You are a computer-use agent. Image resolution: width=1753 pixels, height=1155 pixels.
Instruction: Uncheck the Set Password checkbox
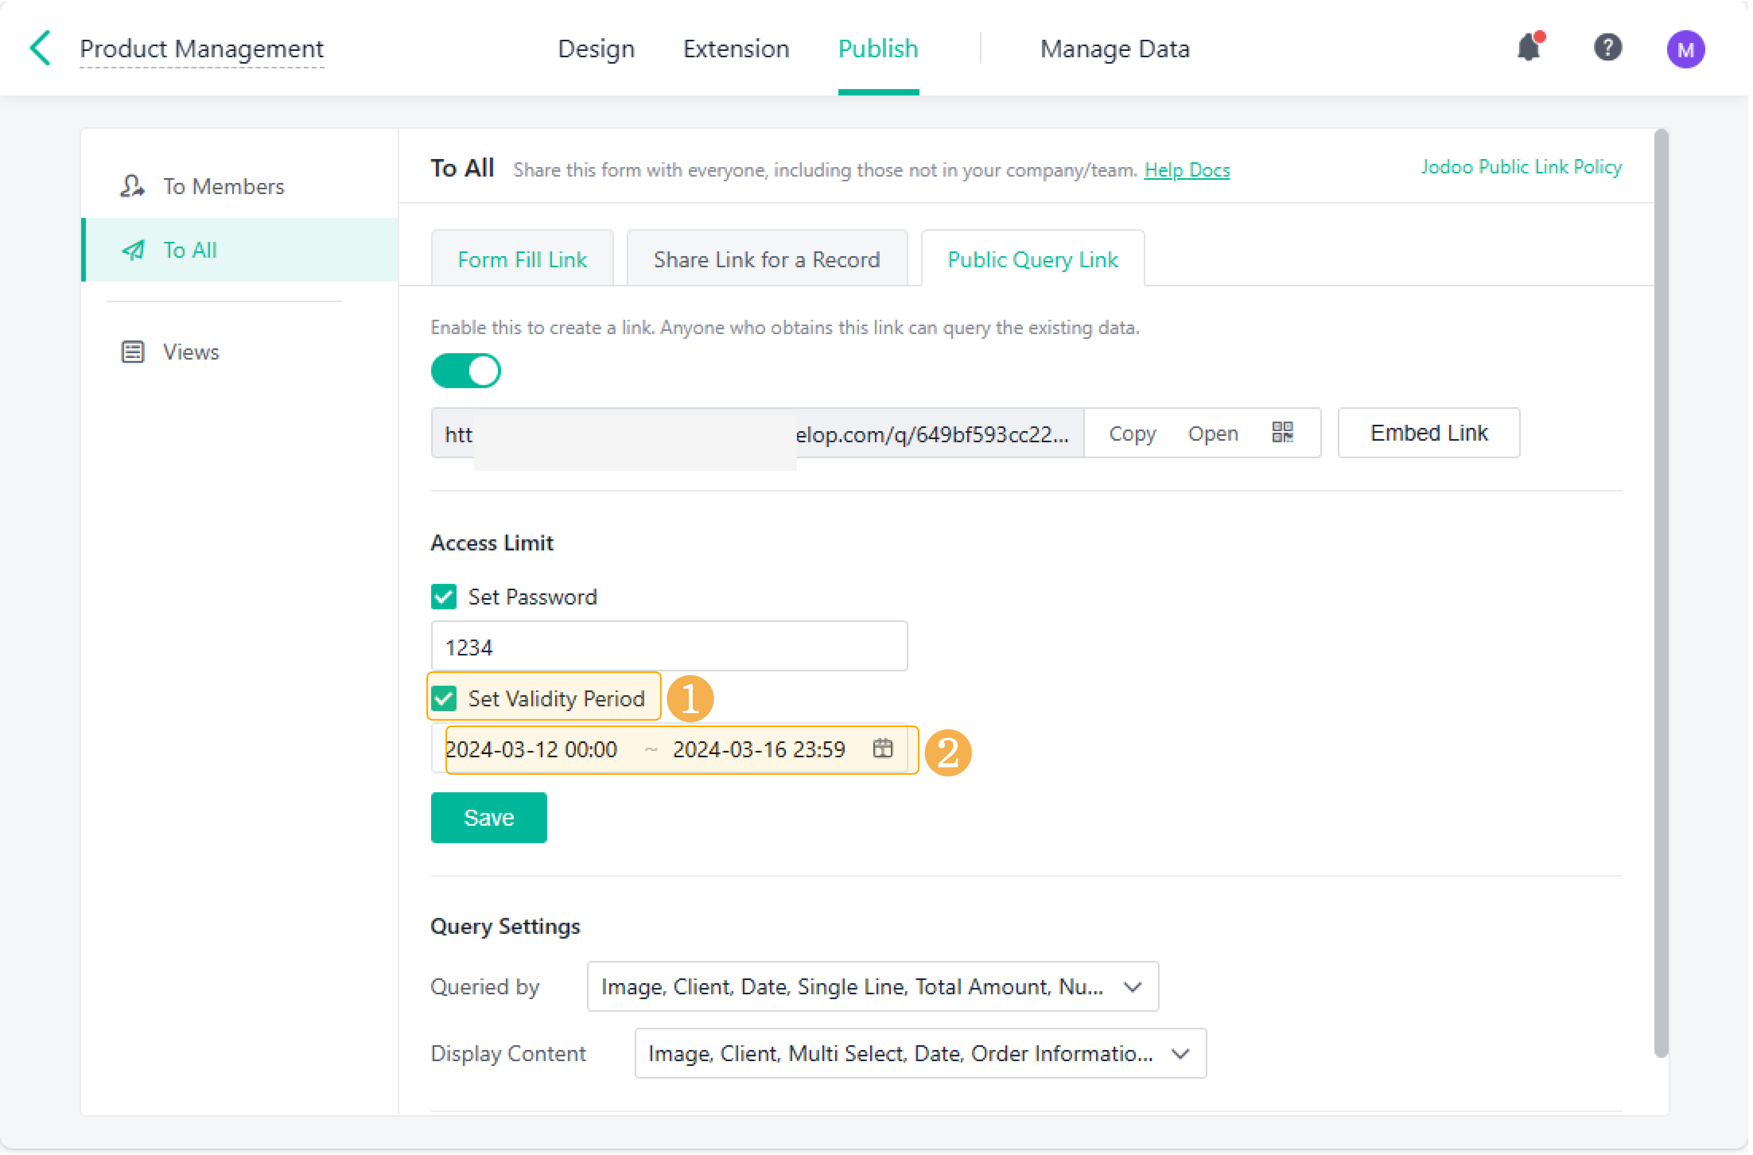point(444,597)
